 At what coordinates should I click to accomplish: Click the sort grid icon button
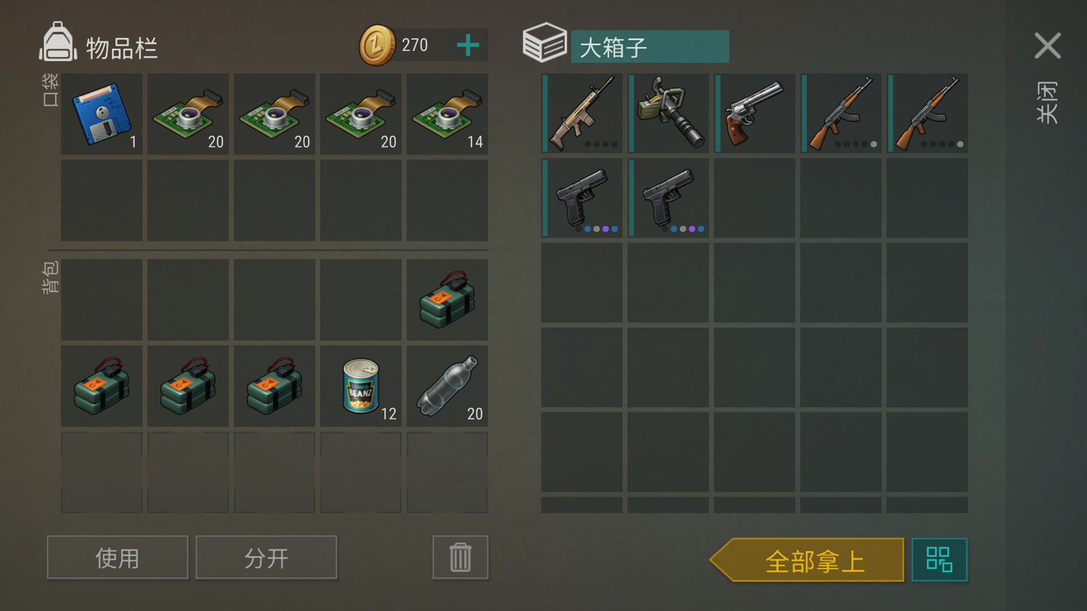pos(939,560)
